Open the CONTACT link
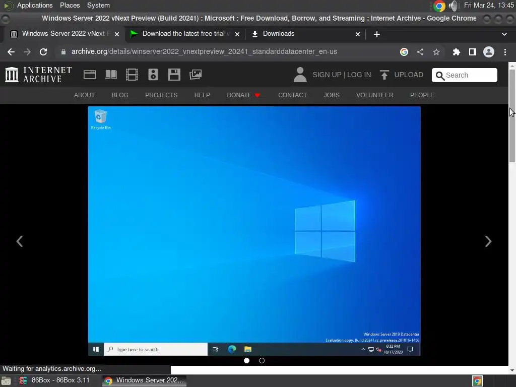The image size is (516, 387). tap(293, 95)
